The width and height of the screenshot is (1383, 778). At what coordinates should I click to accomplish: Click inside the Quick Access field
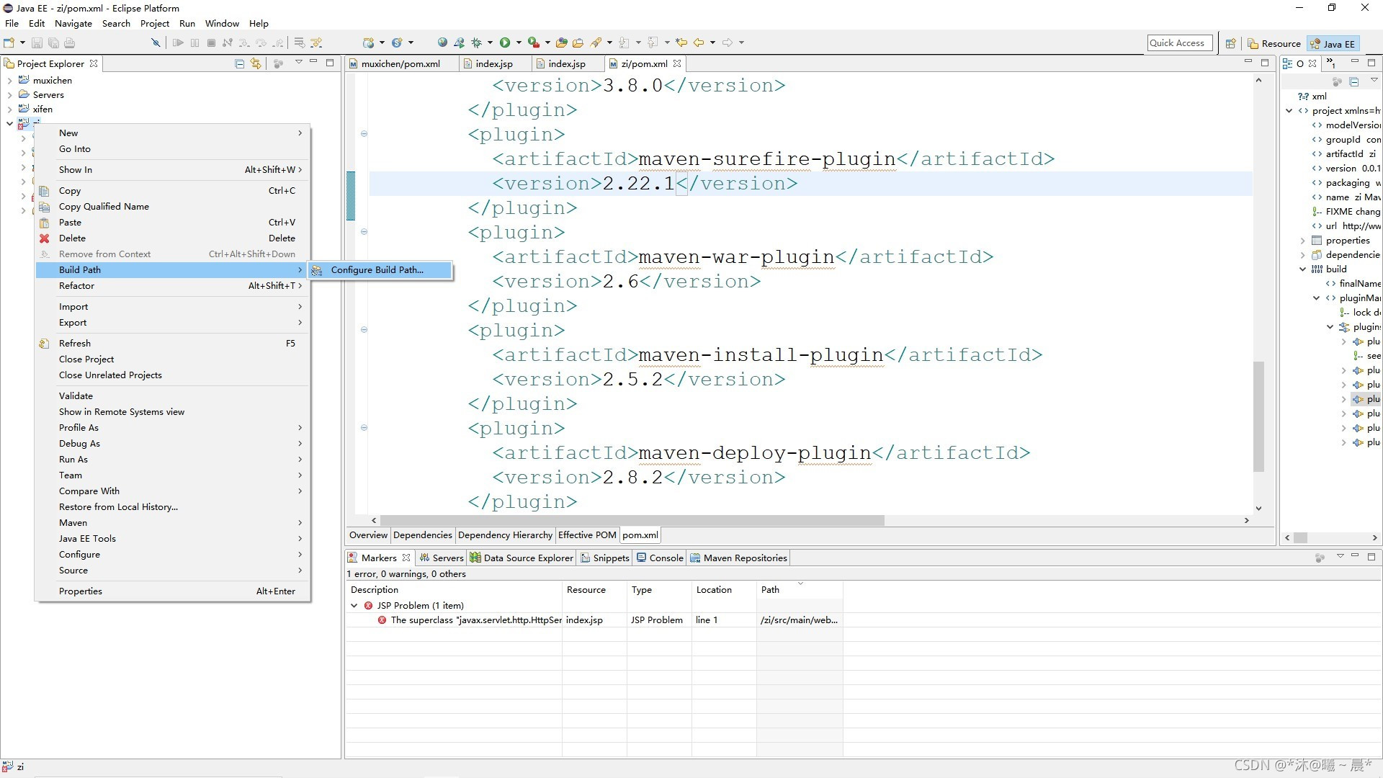pyautogui.click(x=1179, y=43)
